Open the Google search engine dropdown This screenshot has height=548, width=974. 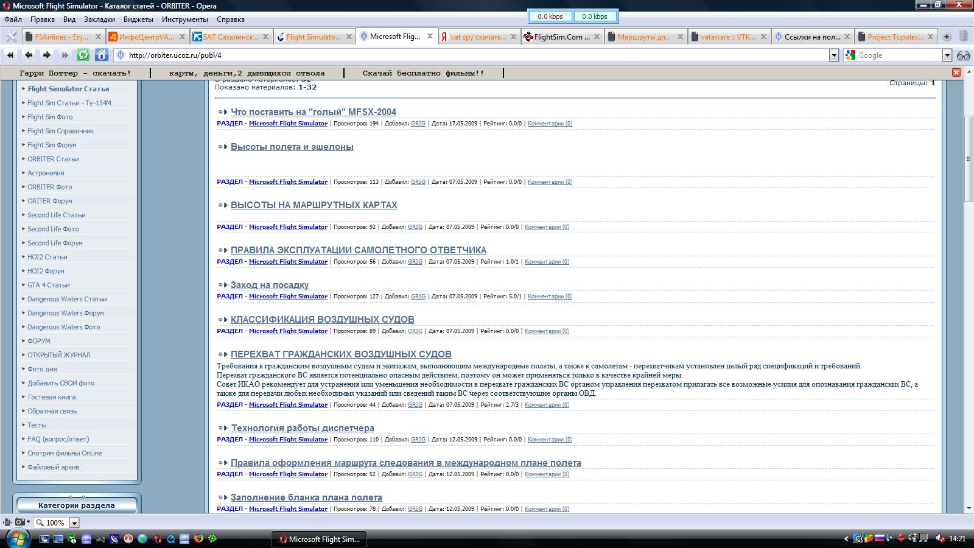pos(947,55)
